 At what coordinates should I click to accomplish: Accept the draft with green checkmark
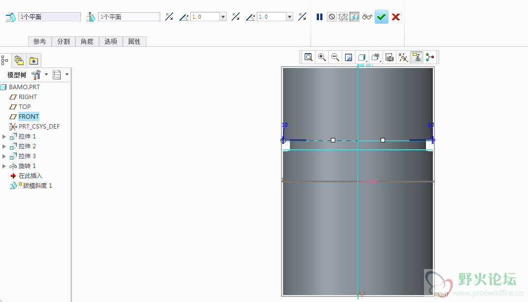pos(381,17)
